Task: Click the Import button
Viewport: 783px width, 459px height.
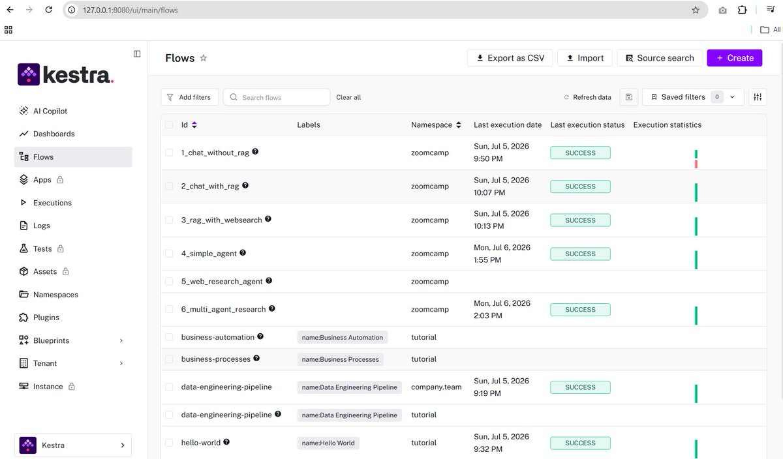Action: coord(585,58)
